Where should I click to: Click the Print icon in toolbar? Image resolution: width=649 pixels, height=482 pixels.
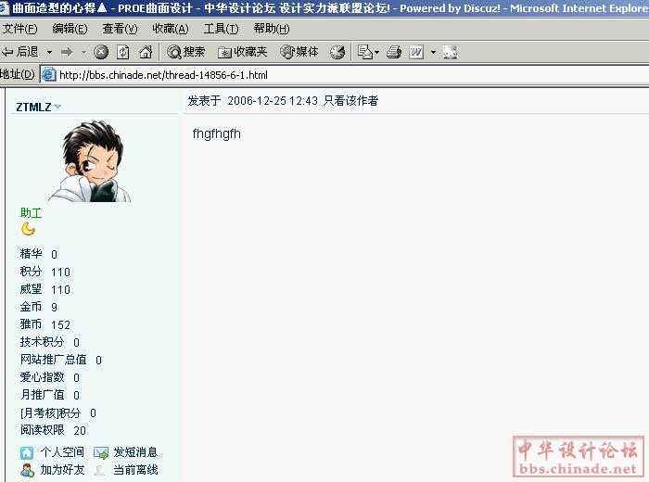[393, 52]
